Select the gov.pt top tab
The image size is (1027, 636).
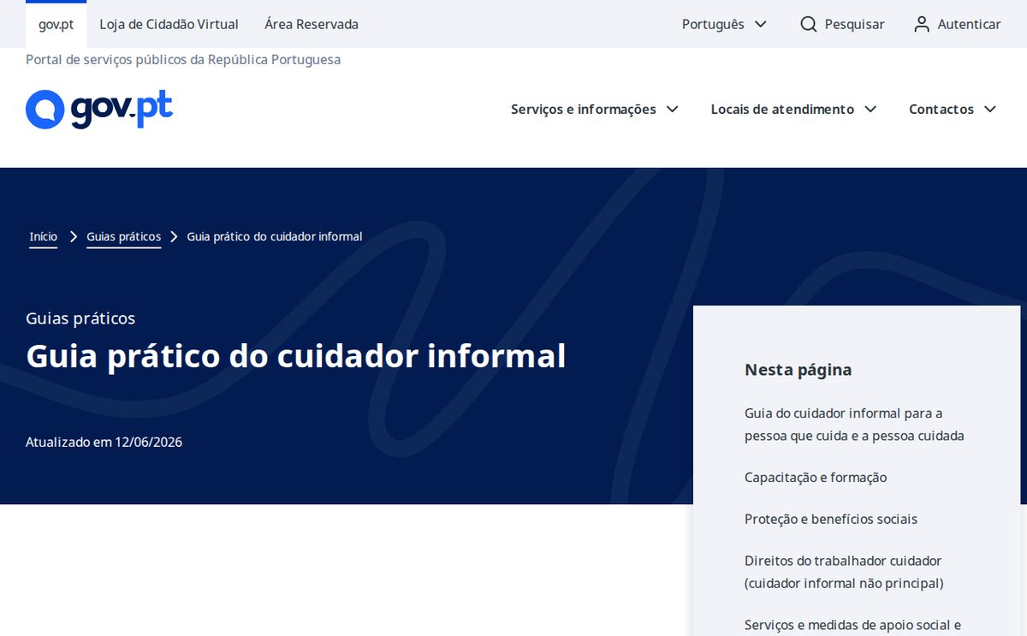click(x=56, y=24)
